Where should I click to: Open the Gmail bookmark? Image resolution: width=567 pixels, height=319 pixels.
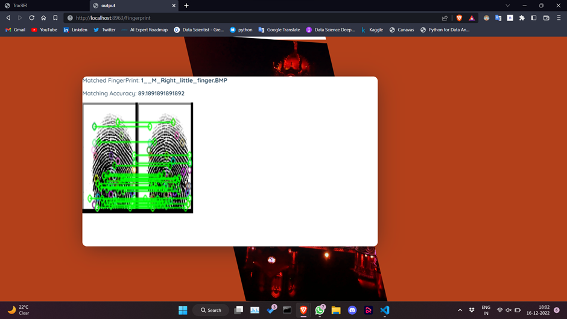coord(16,30)
